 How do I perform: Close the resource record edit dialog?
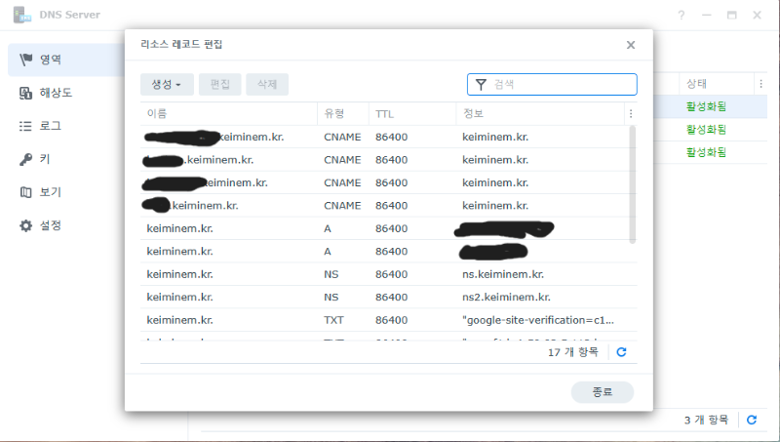[x=631, y=45]
